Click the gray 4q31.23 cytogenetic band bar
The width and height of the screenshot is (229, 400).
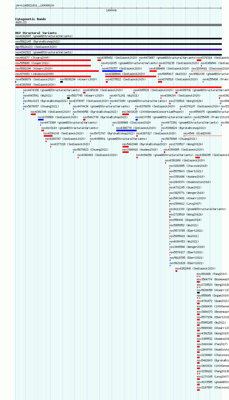tap(118, 25)
